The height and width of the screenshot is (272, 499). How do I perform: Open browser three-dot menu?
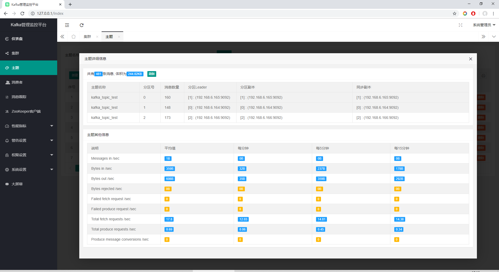coord(493,13)
